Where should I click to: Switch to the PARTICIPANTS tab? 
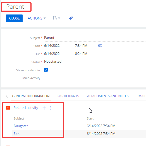click(68, 96)
